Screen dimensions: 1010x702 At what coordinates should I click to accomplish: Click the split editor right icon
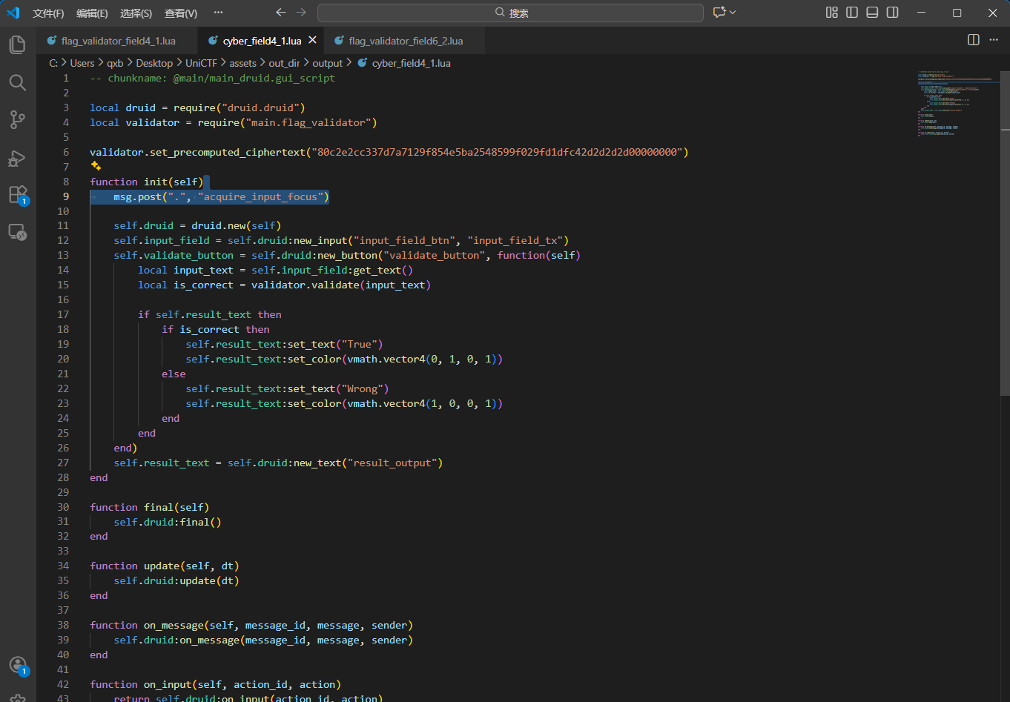[974, 40]
